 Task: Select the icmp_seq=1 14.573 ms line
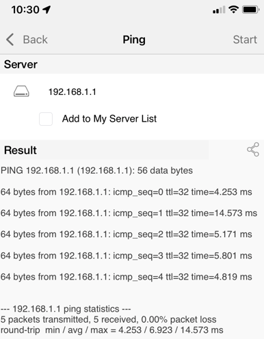click(x=129, y=213)
